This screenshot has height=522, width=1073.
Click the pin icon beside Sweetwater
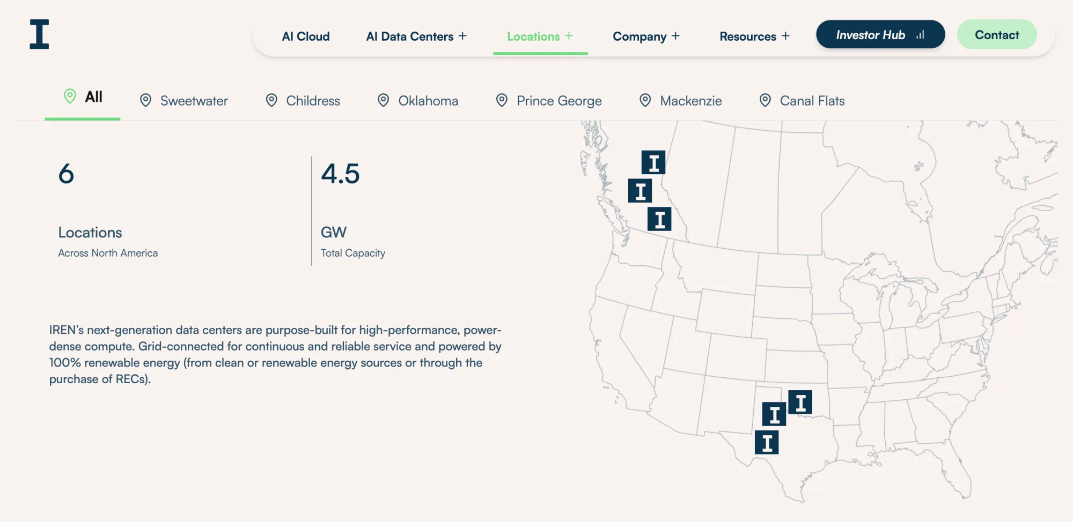(145, 100)
